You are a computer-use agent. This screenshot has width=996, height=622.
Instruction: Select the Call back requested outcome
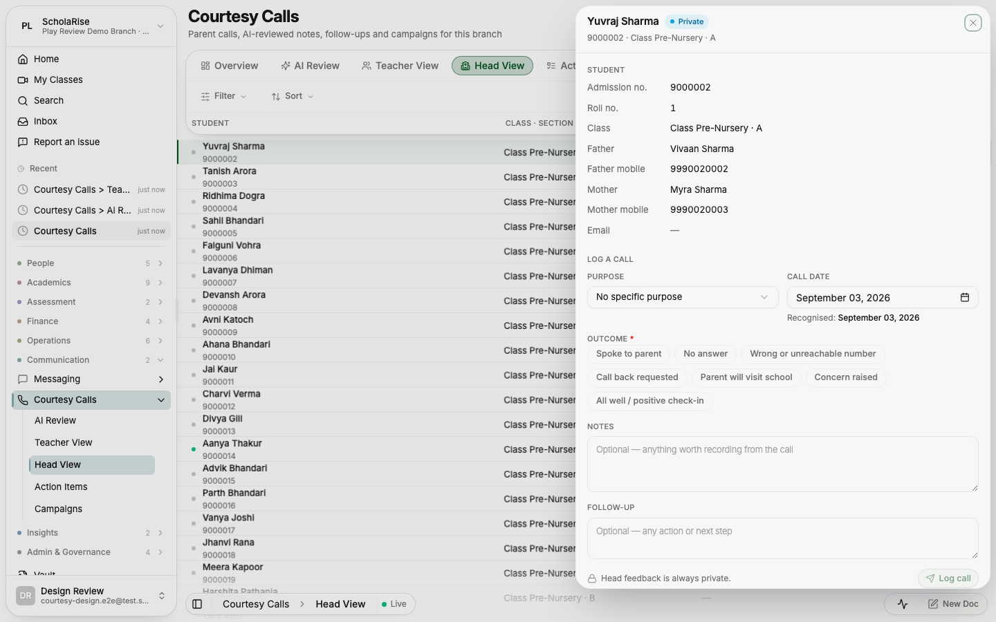[637, 377]
